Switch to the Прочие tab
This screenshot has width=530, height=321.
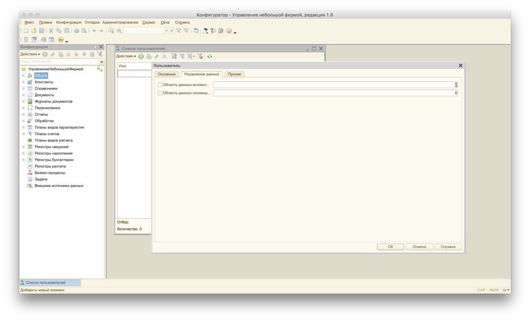click(235, 74)
